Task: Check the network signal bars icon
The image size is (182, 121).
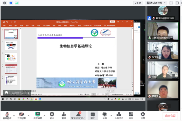Action: point(17,3)
